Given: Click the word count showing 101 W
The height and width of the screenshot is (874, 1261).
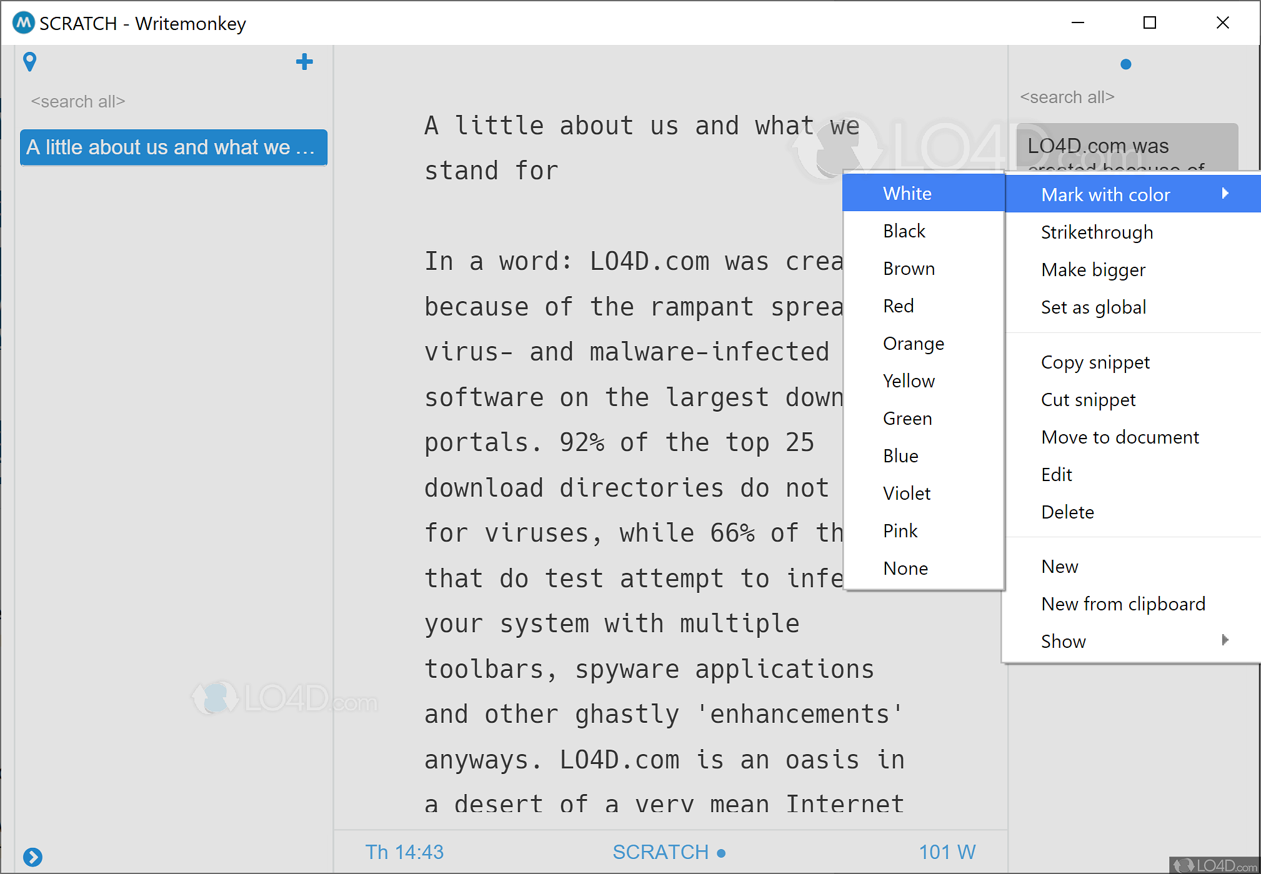Looking at the screenshot, I should click(947, 852).
